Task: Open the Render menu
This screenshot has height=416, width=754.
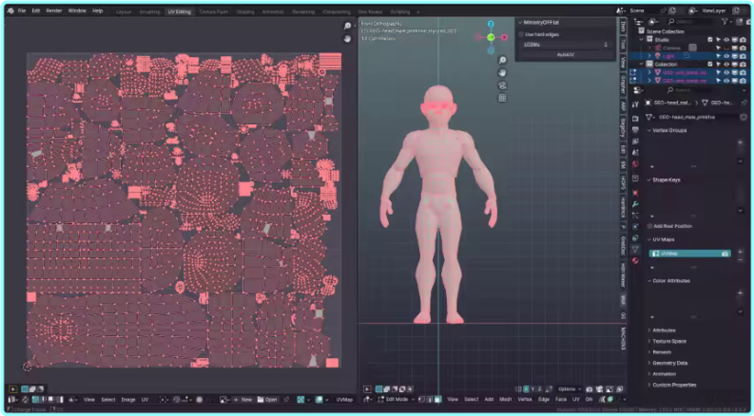Action: [54, 10]
